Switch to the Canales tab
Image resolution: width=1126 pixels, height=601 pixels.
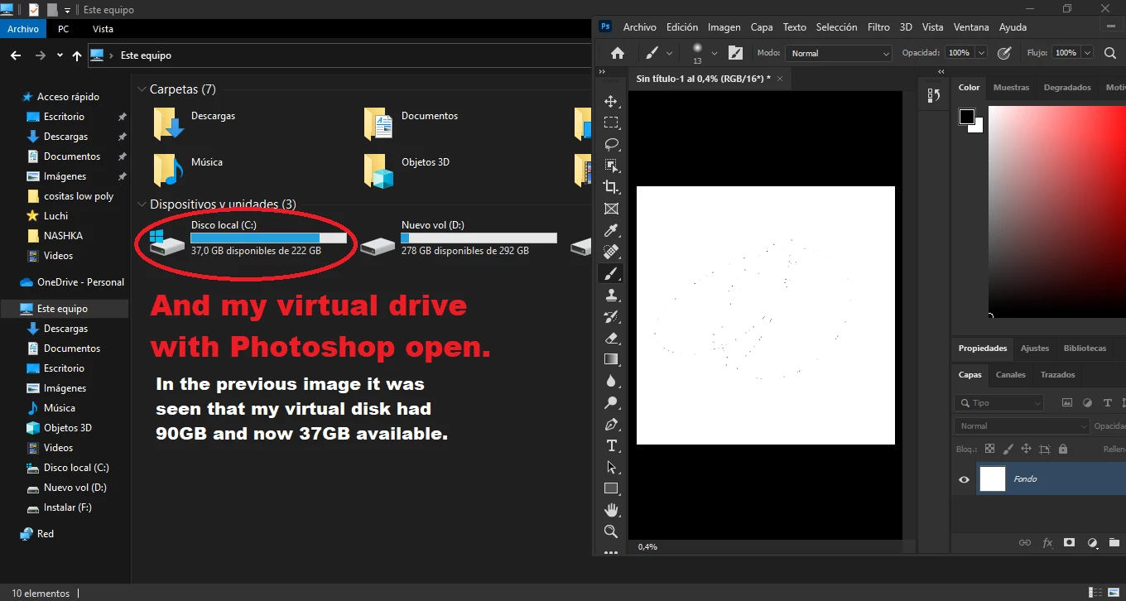point(1010,375)
